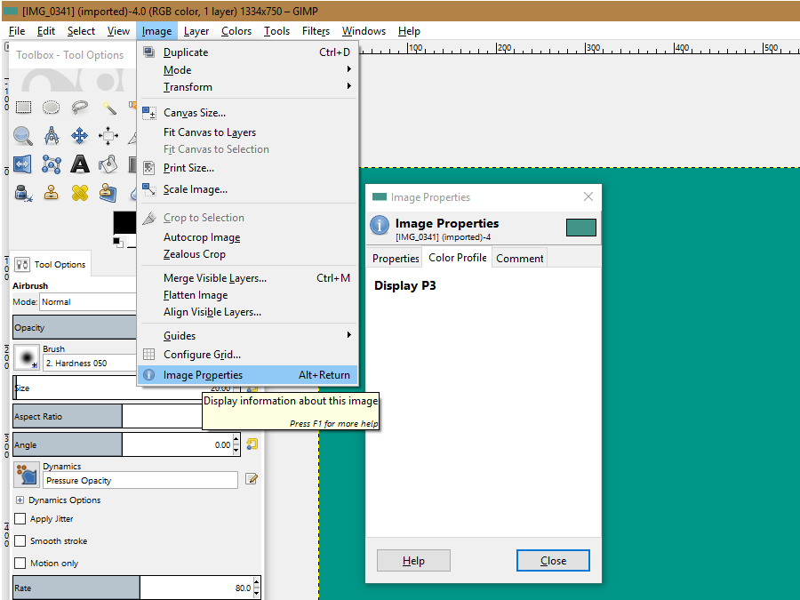Enable the Apply Jitter checkbox

pos(20,519)
